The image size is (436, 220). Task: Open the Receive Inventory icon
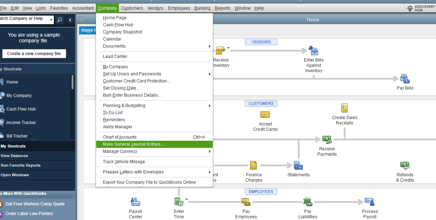[x=220, y=50]
